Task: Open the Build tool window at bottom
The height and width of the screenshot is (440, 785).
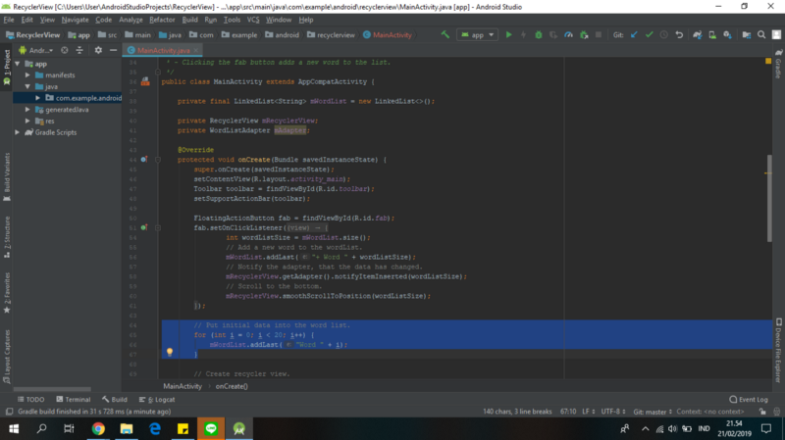Action: pyautogui.click(x=115, y=400)
